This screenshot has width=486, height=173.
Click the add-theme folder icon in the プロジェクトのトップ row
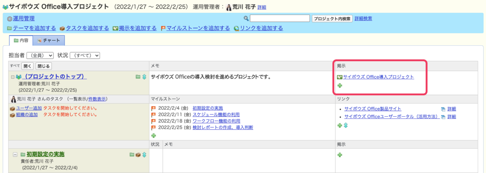(x=138, y=77)
